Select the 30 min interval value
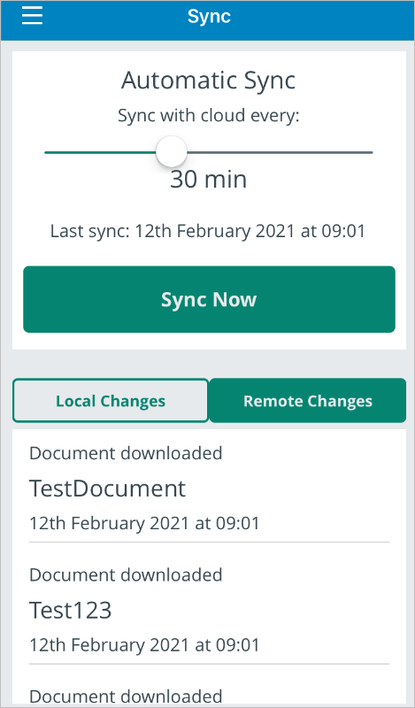The image size is (415, 708). [x=208, y=180]
